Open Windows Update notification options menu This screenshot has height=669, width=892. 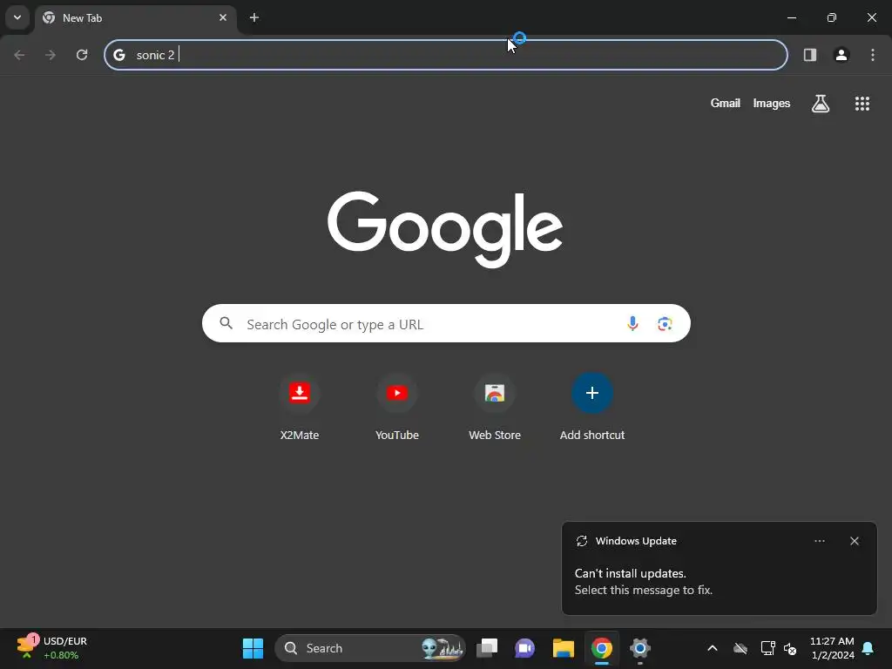click(819, 541)
